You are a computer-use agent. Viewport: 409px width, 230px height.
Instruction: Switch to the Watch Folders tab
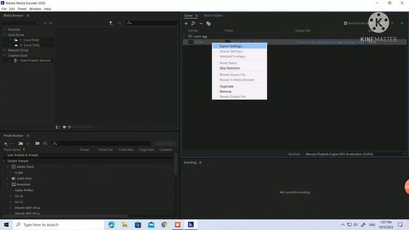pyautogui.click(x=213, y=15)
